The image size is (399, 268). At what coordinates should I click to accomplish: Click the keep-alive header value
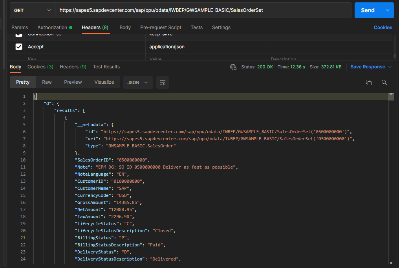click(161, 34)
